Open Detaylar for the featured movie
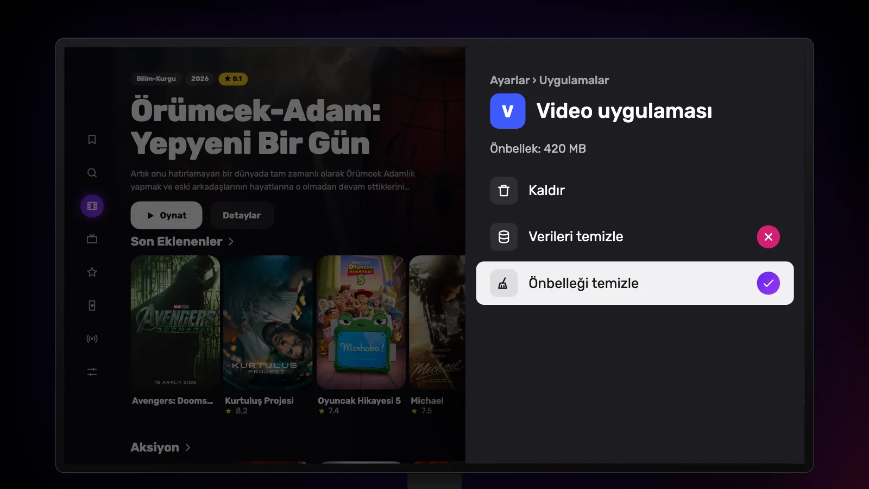Screen dimensions: 869x489 click(242, 215)
